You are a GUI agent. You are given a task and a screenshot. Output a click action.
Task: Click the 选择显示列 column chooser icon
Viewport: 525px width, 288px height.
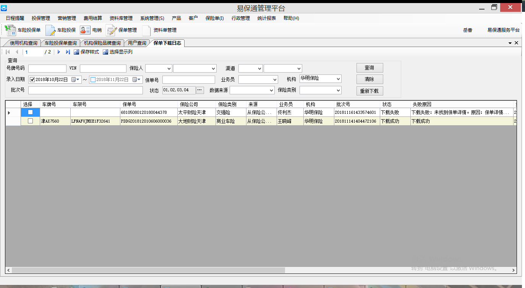105,52
